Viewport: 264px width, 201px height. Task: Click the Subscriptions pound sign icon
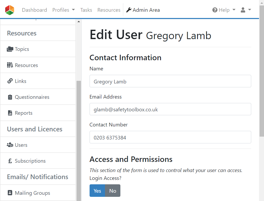point(10,161)
